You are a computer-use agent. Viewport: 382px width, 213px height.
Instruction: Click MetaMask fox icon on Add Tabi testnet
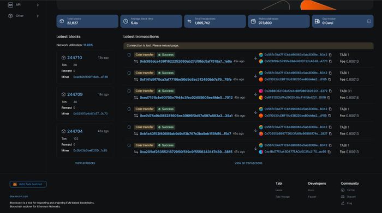click(x=15, y=184)
